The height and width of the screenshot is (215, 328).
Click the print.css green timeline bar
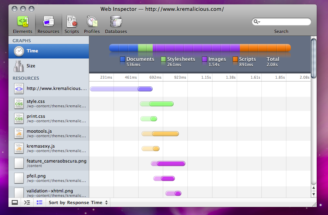pos(149,119)
